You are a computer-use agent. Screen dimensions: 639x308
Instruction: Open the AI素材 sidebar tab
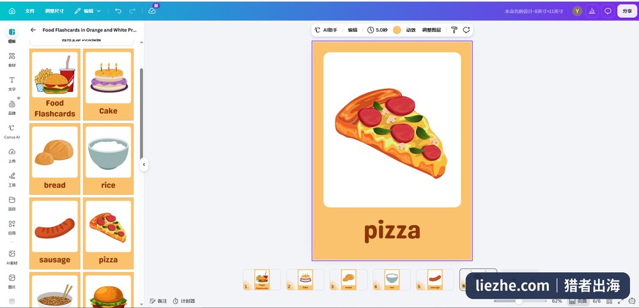[12, 257]
